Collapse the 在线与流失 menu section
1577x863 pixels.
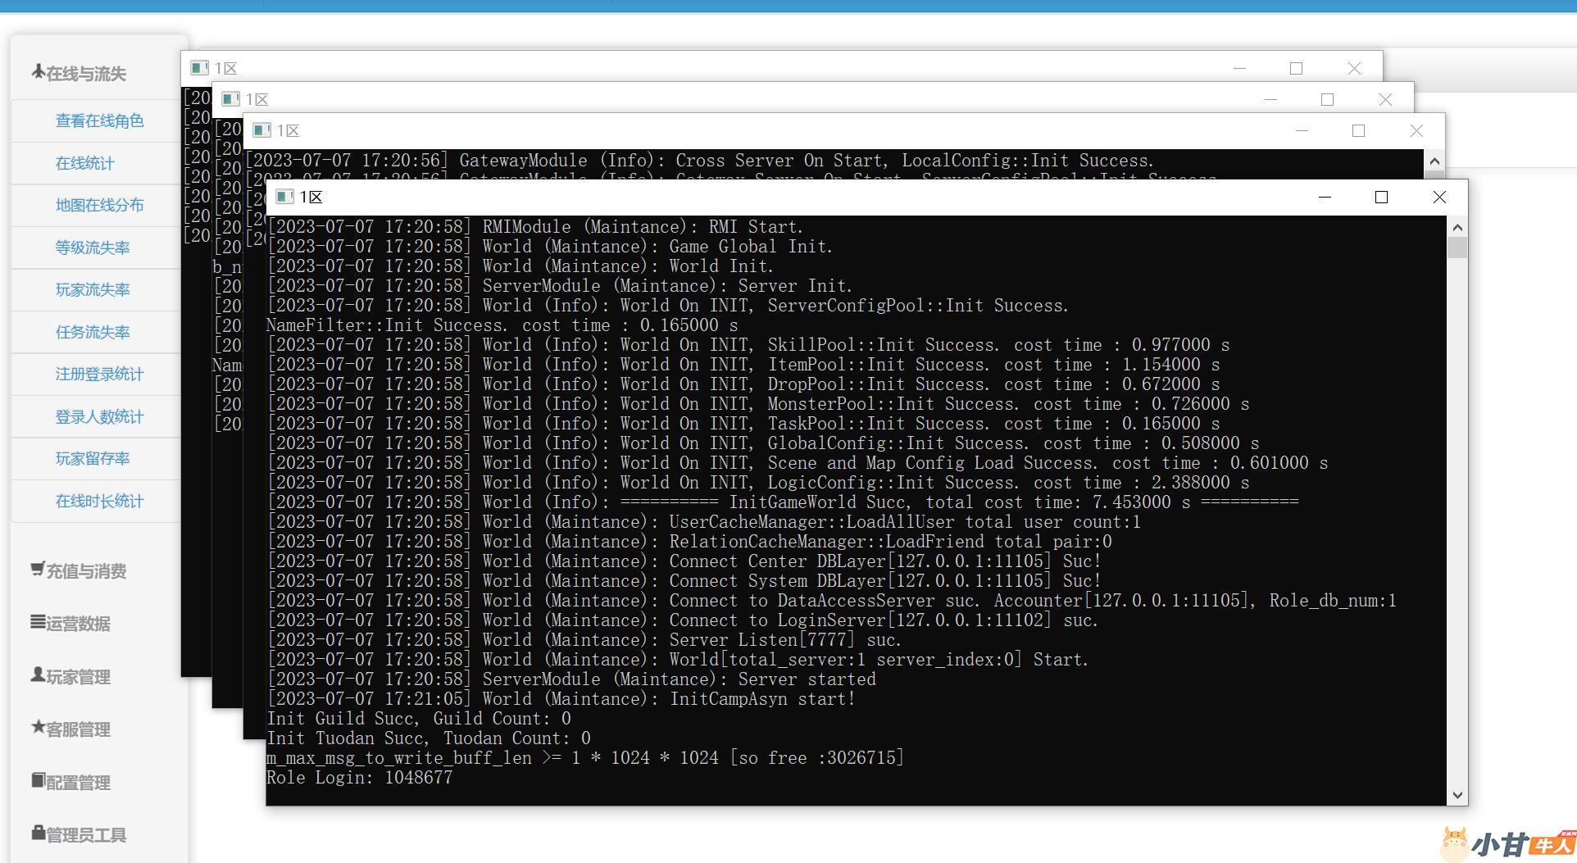pyautogui.click(x=79, y=74)
